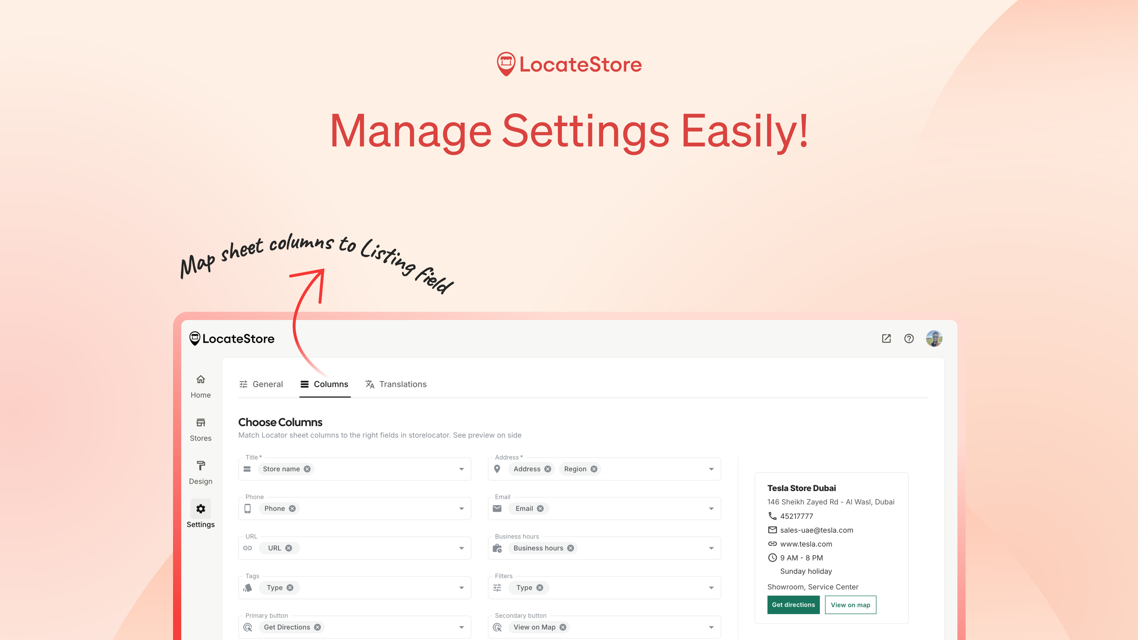1138x640 pixels.
Task: Navigate to Home in the sidebar
Action: (201, 385)
